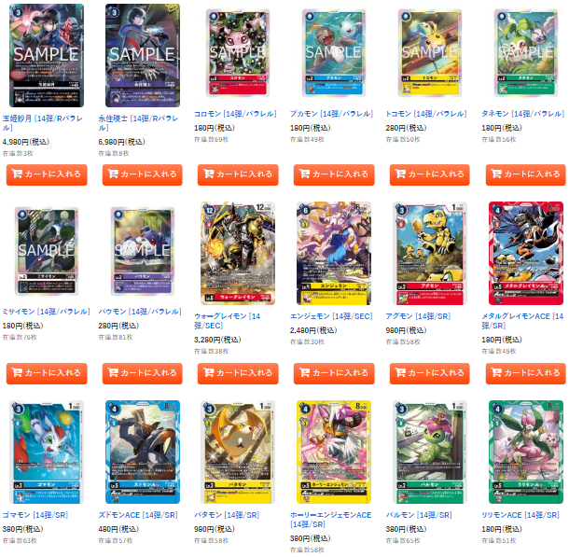Open the トコモン [14弾/パラレル] product link
569x557 pixels.
(x=426, y=114)
